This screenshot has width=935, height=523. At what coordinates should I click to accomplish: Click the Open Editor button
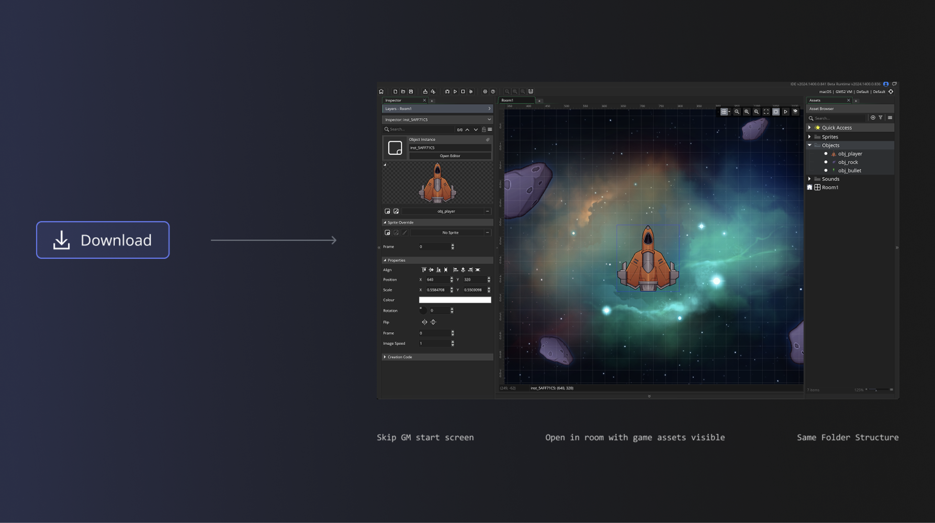tap(450, 156)
